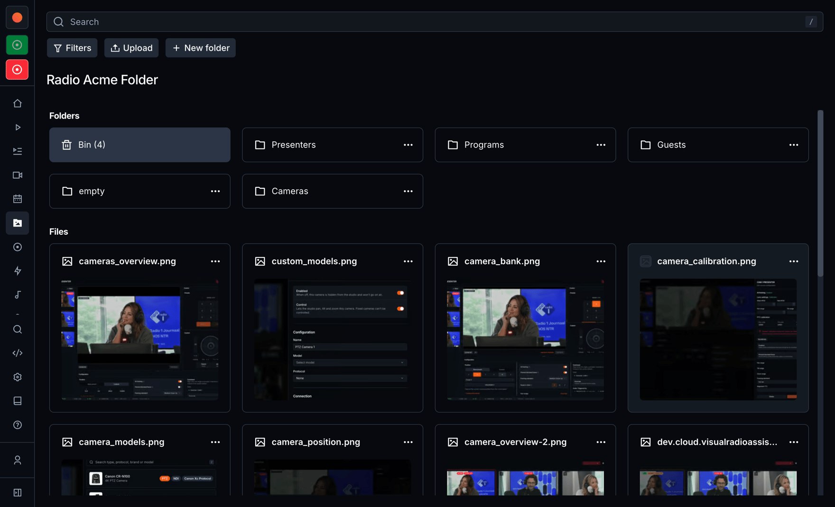Open camera_calibration.png thumbnail preview
This screenshot has width=835, height=507.
[x=718, y=340]
